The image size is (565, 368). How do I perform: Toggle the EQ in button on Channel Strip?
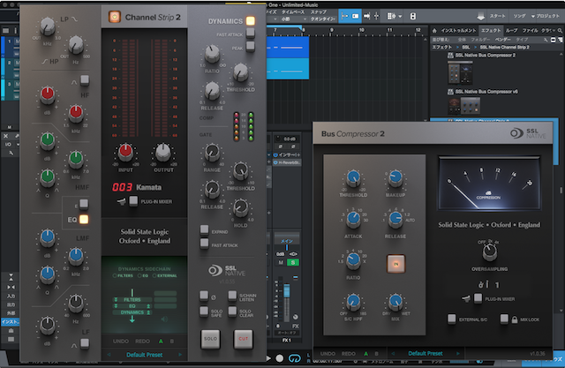(84, 219)
